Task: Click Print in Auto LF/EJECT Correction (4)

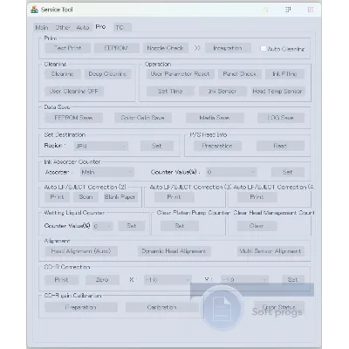Action: click(x=257, y=197)
